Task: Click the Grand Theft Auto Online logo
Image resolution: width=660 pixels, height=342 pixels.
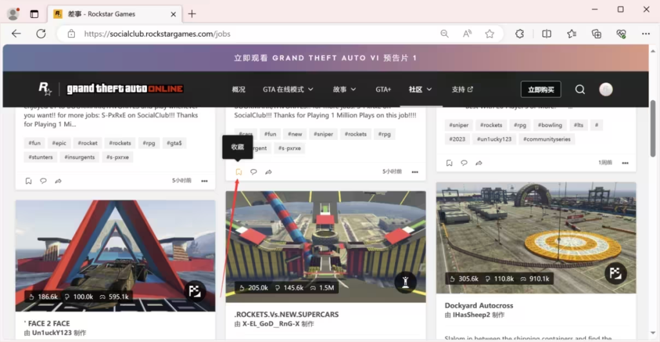Action: click(125, 89)
